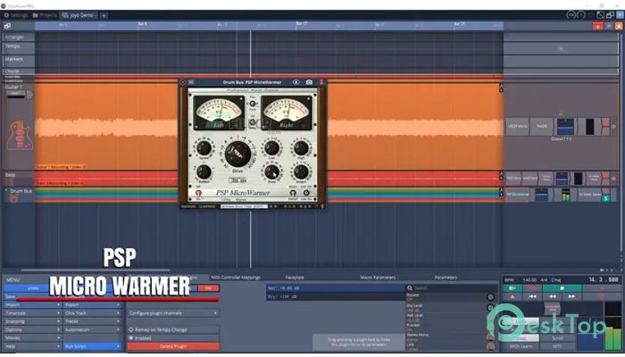625x357 pixels.
Task: Switch to the Faceplate tab
Action: point(295,278)
